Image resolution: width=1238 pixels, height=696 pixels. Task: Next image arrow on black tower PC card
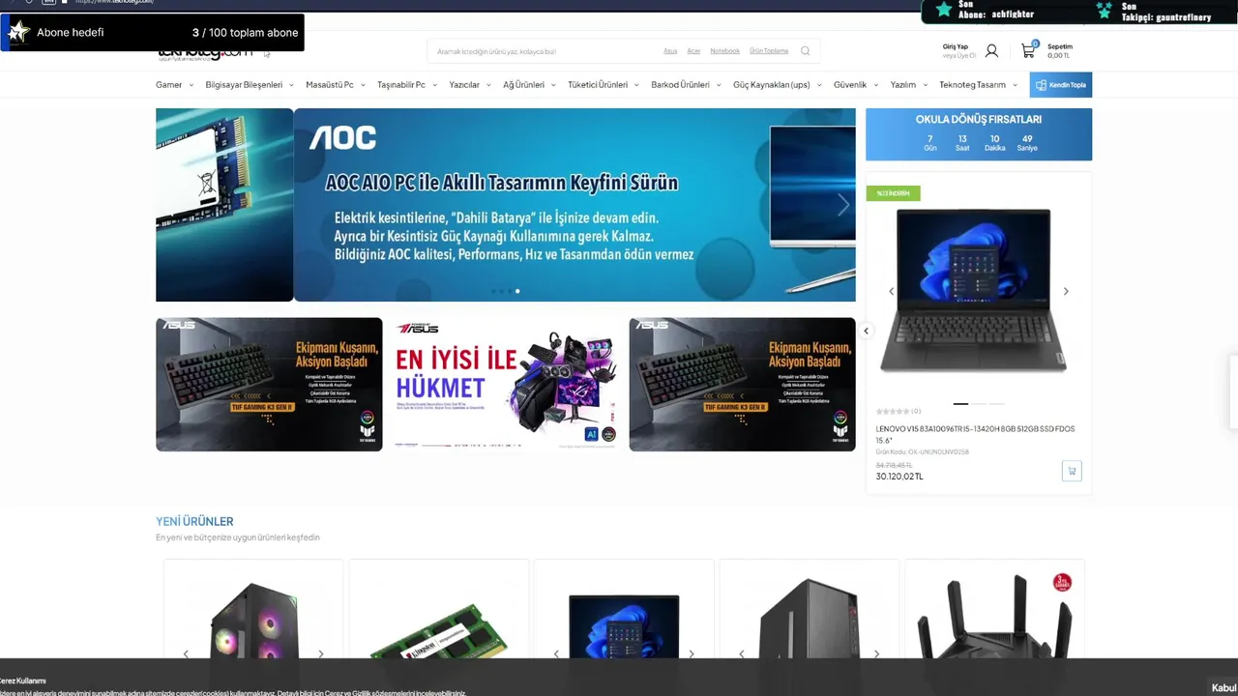point(876,654)
